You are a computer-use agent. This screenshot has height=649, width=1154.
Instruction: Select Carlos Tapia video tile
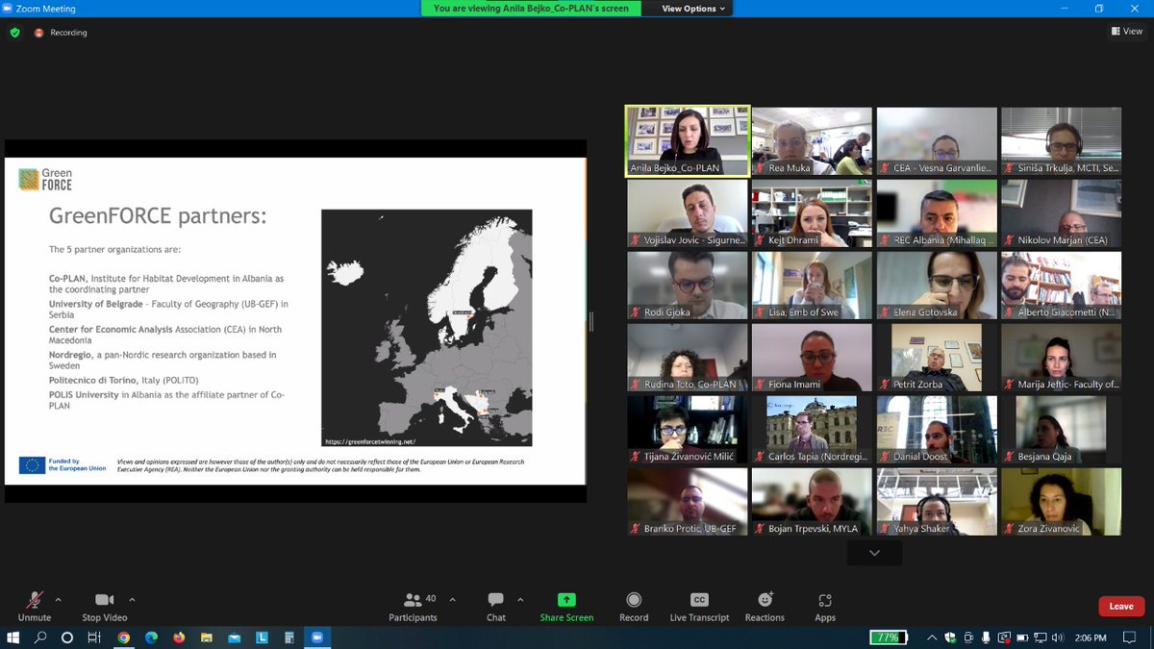(x=812, y=429)
